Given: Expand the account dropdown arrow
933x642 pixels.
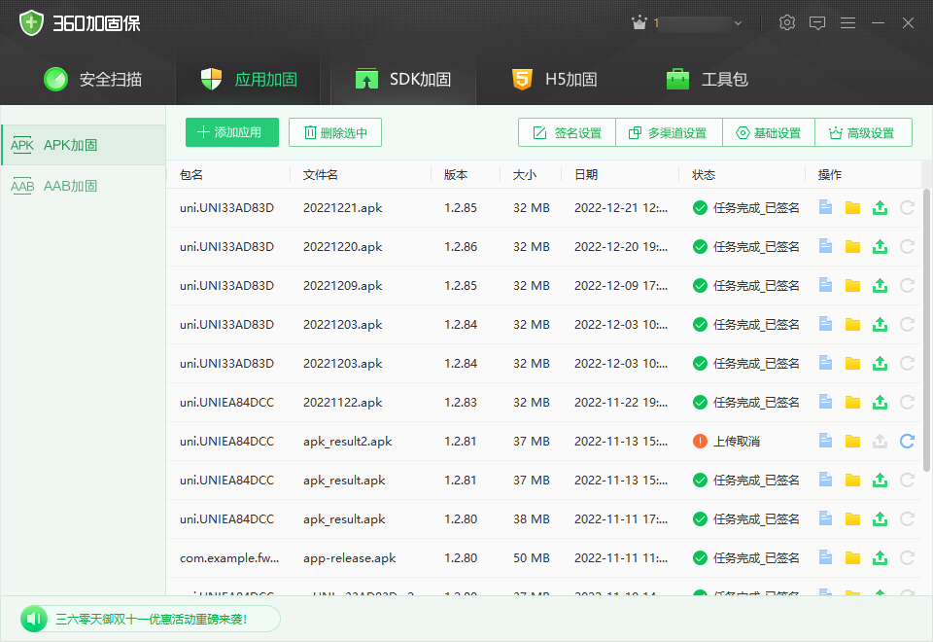Looking at the screenshot, I should (x=738, y=22).
